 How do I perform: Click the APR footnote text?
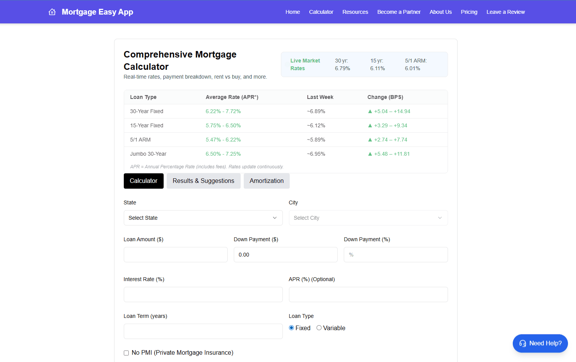pyautogui.click(x=207, y=167)
